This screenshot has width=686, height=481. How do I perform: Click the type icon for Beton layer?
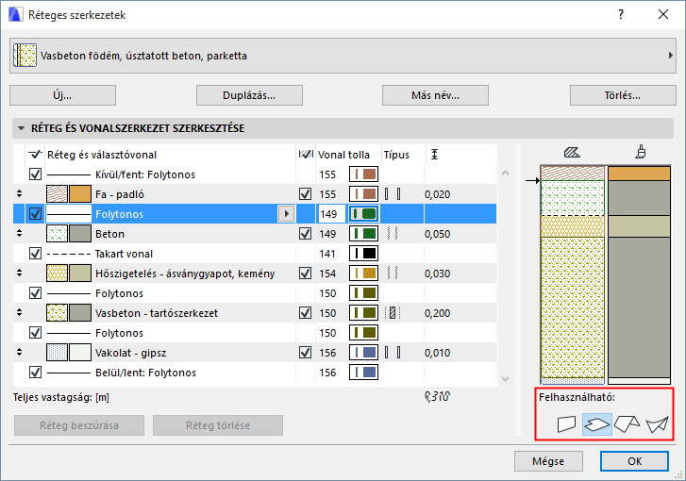393,234
